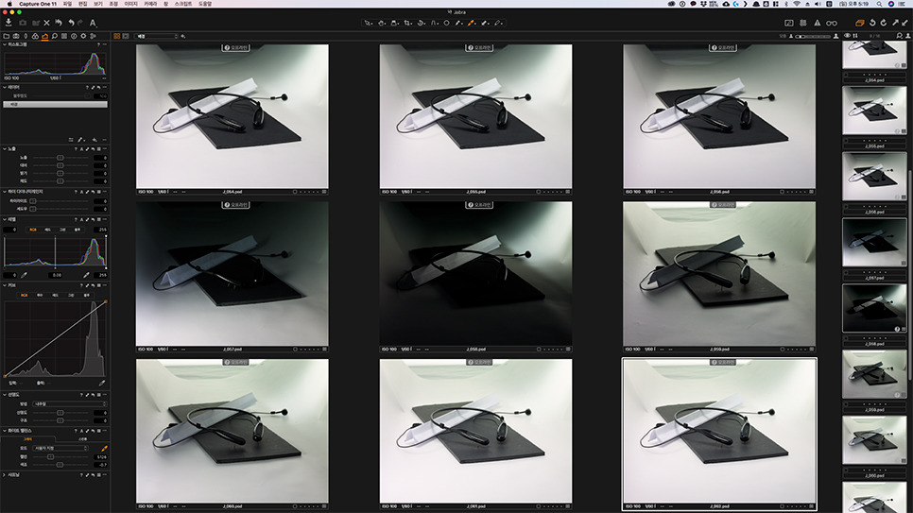This screenshot has height=513, width=913.
Task: Toggle the exposure warning triangle icon
Action: point(817,23)
